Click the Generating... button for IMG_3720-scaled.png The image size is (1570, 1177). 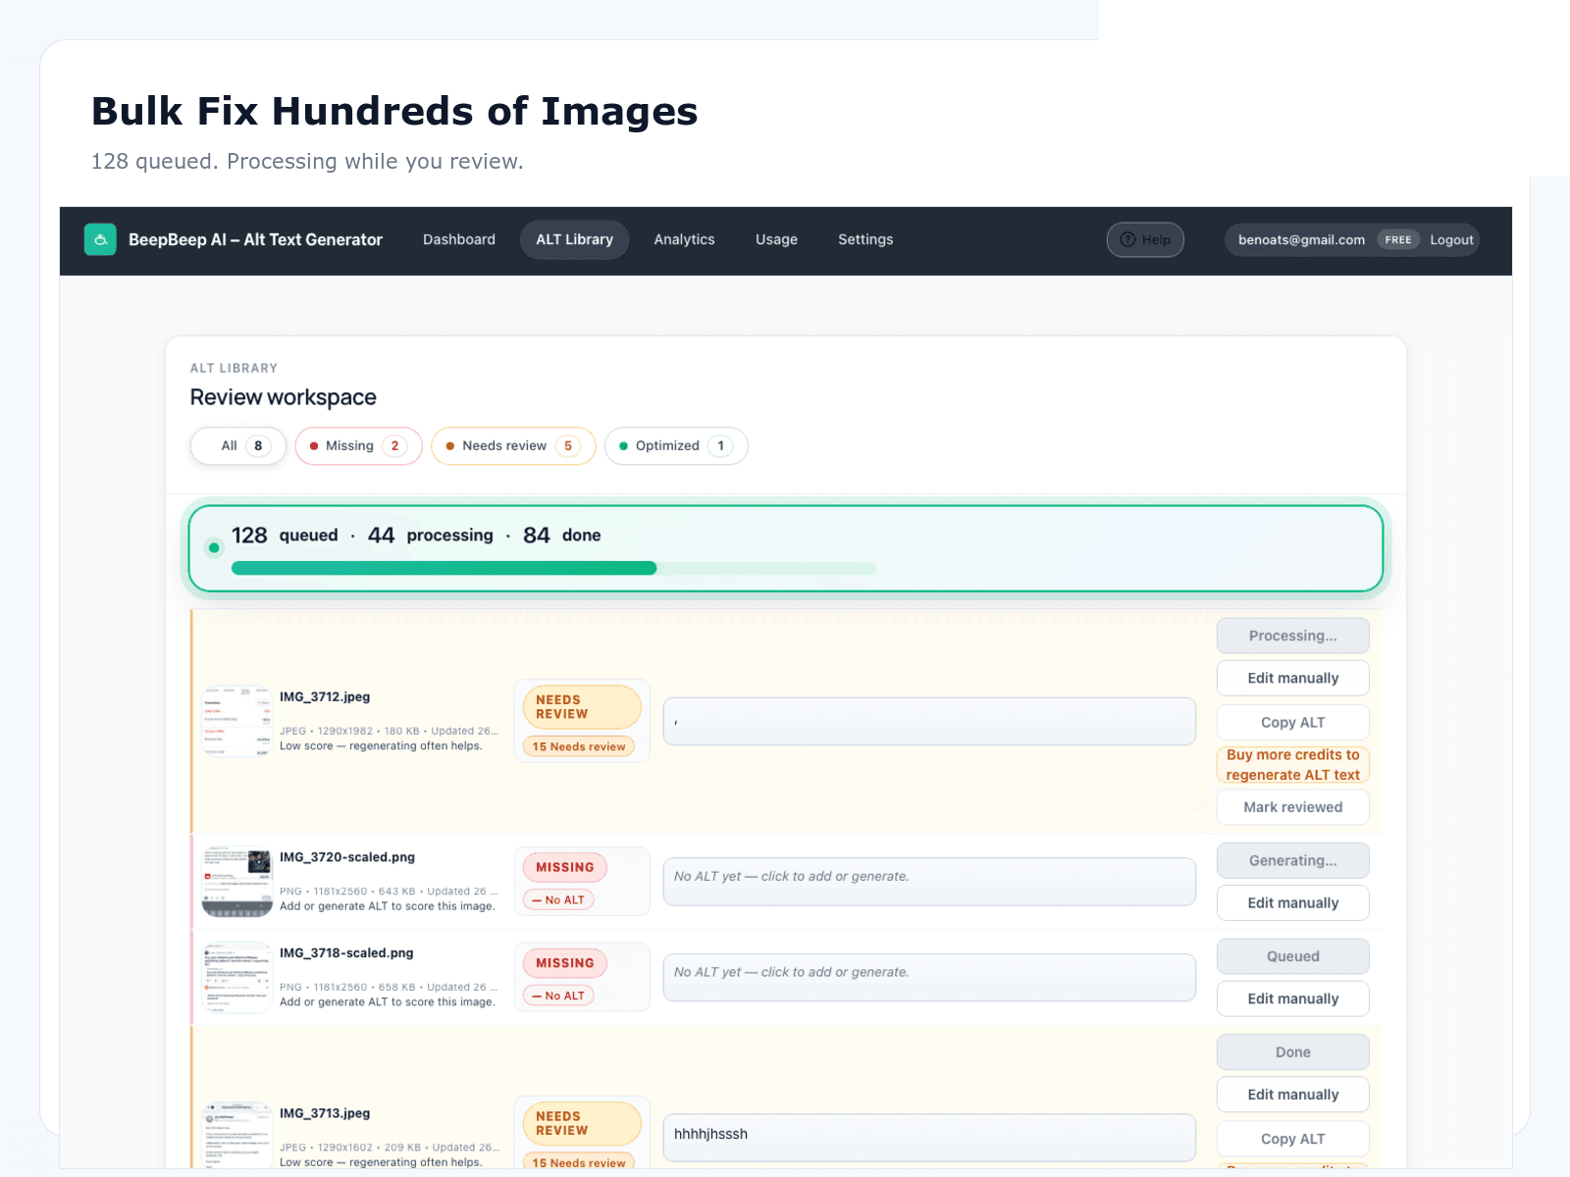point(1293,860)
